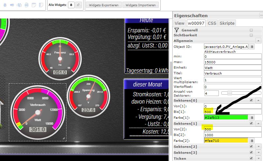Click the align vertical center toolbar icon
263x161 pixels.
click(x=12, y=5)
